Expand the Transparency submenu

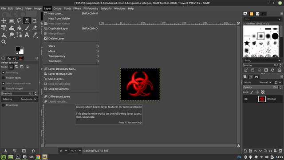pos(71,56)
